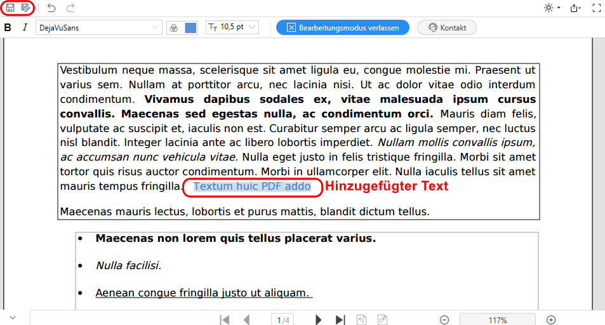Image resolution: width=605 pixels, height=325 pixels.
Task: Toggle bold formatting
Action: tap(8, 27)
